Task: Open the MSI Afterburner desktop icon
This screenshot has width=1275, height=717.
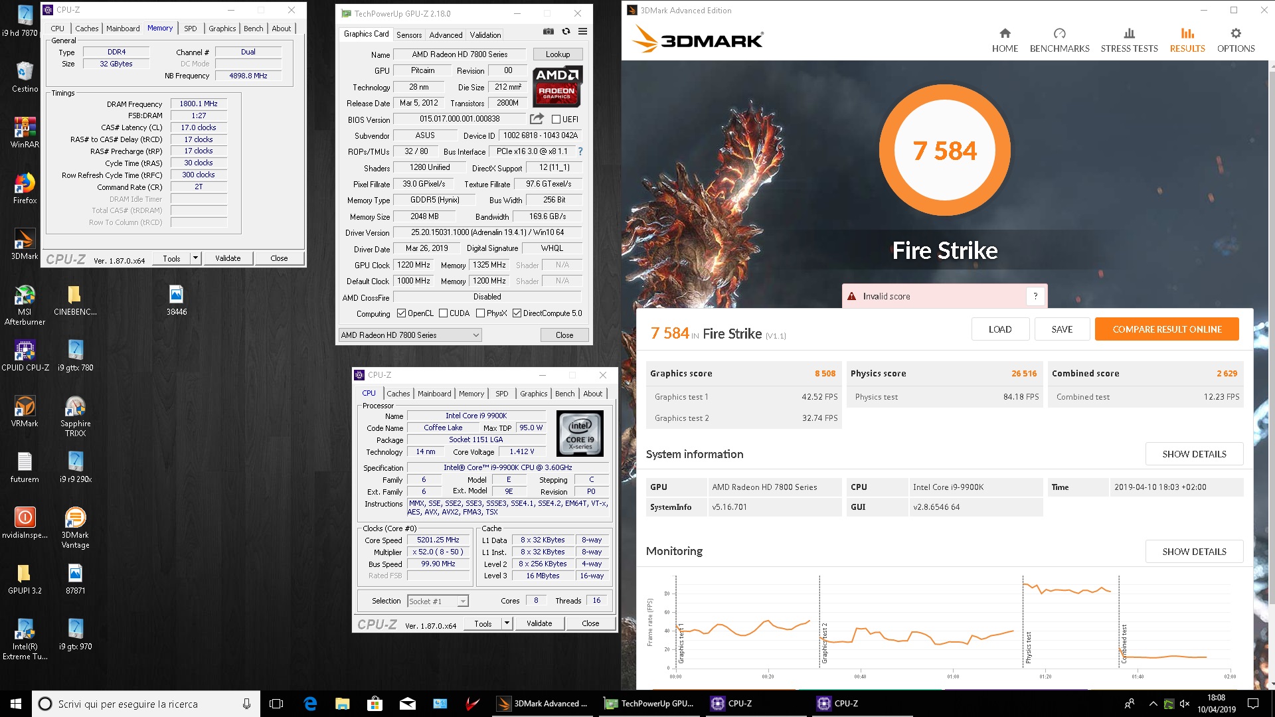Action: [x=25, y=305]
